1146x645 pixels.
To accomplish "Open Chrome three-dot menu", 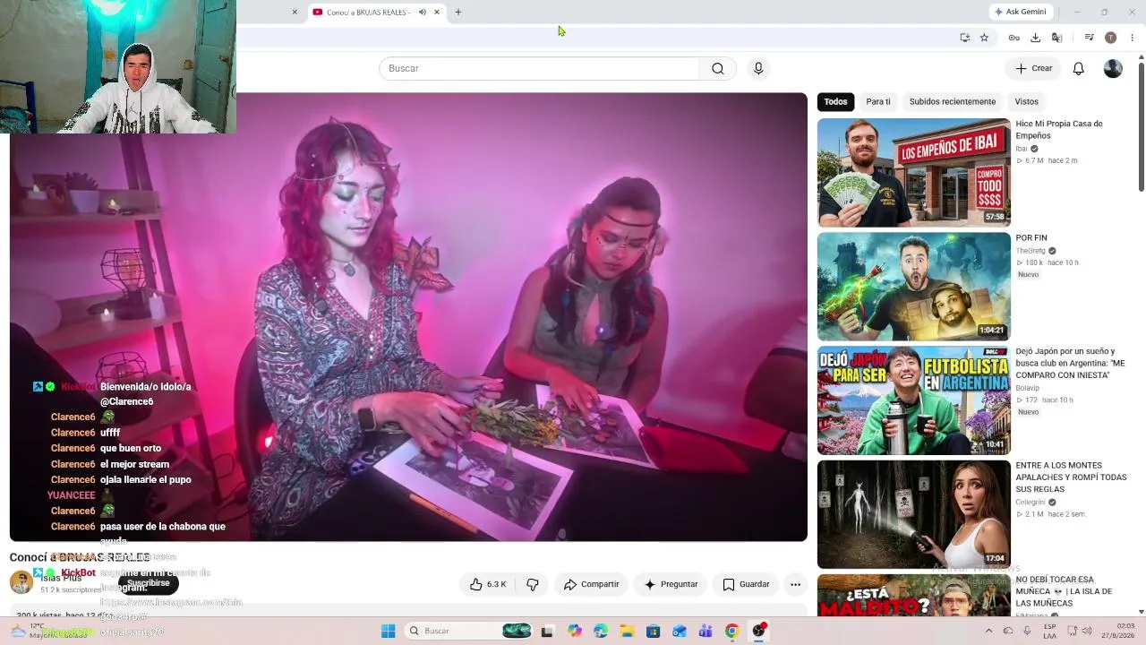I will pos(1133,38).
